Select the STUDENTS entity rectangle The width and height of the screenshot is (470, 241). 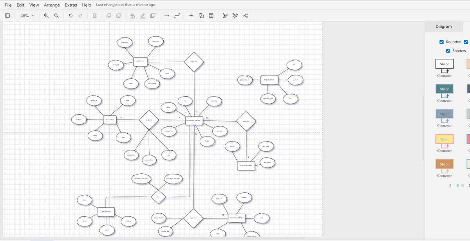point(110,119)
